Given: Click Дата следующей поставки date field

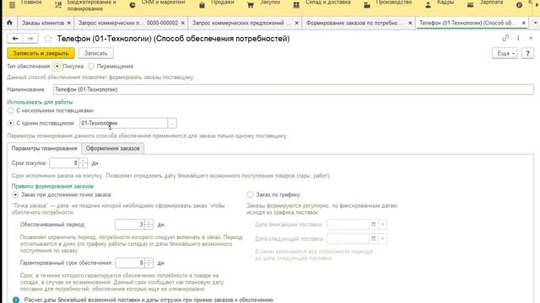Looking at the screenshot, I should click(348, 238).
